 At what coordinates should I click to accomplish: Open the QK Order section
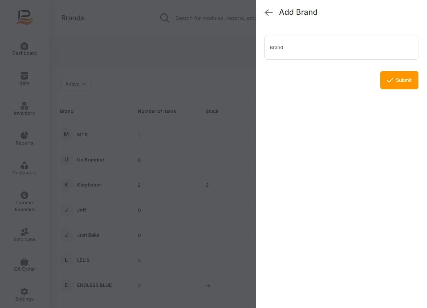(x=25, y=265)
